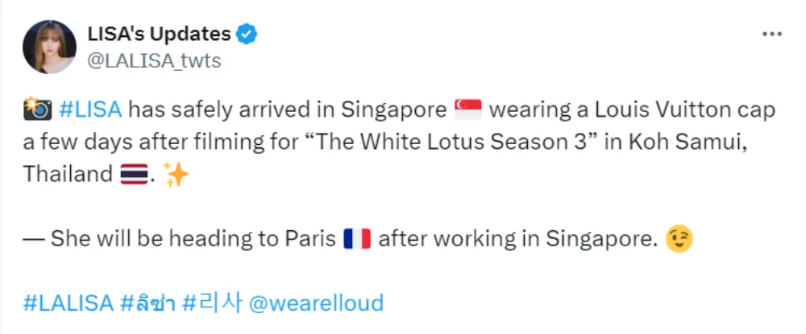
Task: Open the @LALISA_twts handle
Action: pyautogui.click(x=152, y=60)
